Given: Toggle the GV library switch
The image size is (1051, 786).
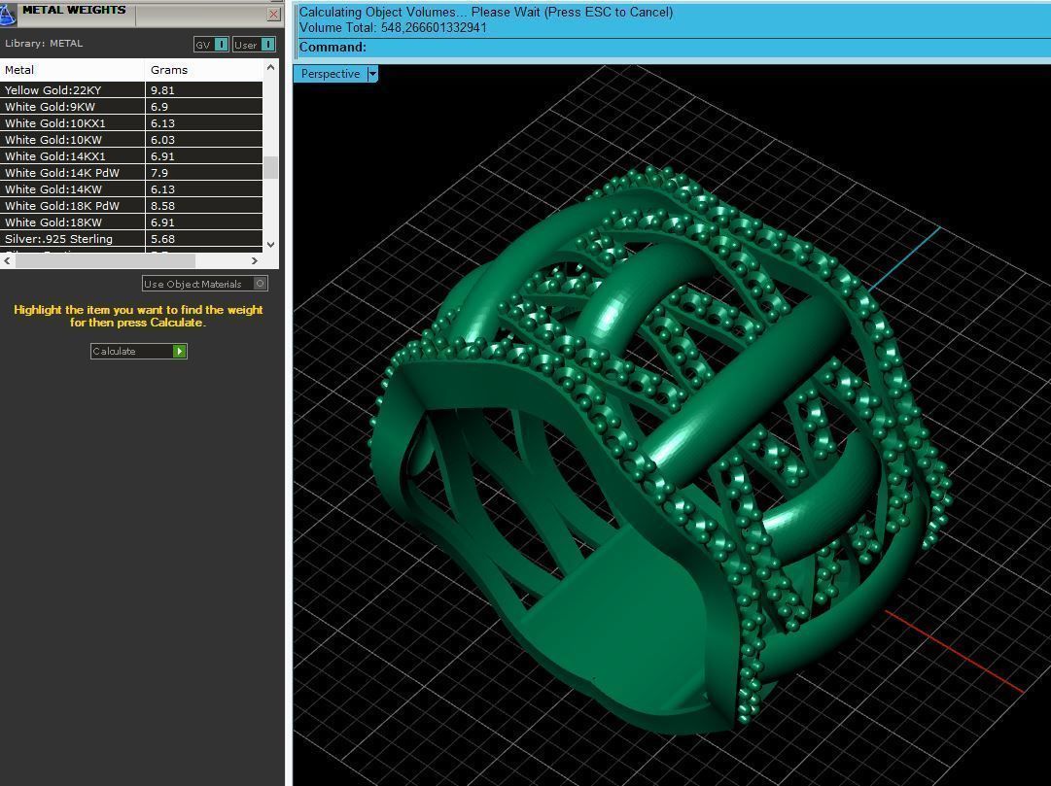Looking at the screenshot, I should pyautogui.click(x=221, y=45).
